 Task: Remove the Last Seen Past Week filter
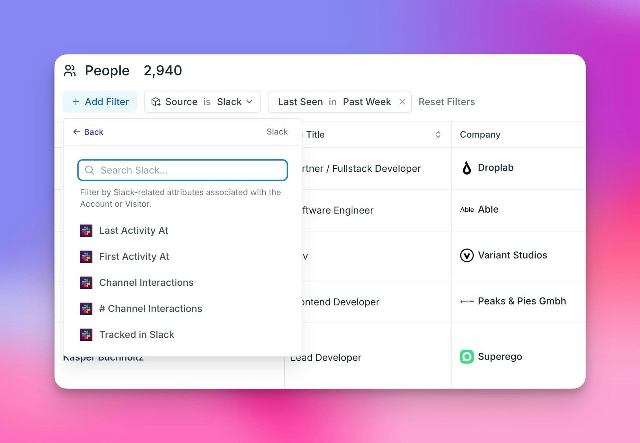(402, 102)
